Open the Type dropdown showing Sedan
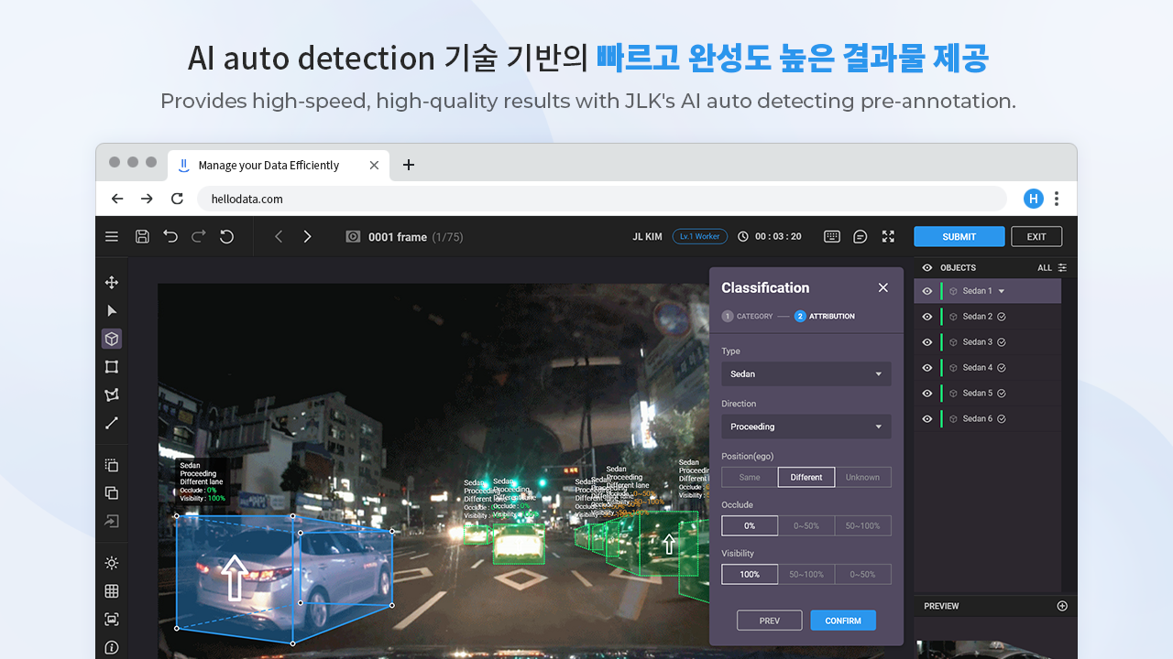This screenshot has height=659, width=1173. click(806, 373)
